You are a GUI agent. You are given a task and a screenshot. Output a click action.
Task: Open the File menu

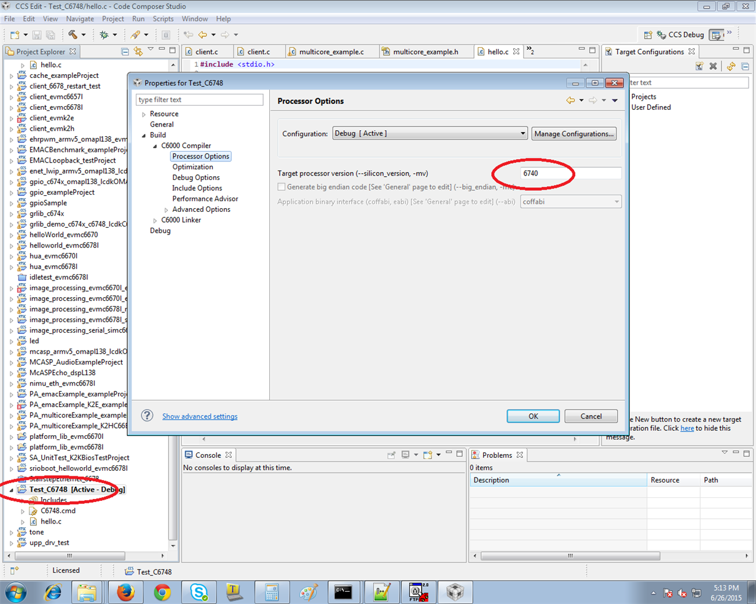pos(10,19)
